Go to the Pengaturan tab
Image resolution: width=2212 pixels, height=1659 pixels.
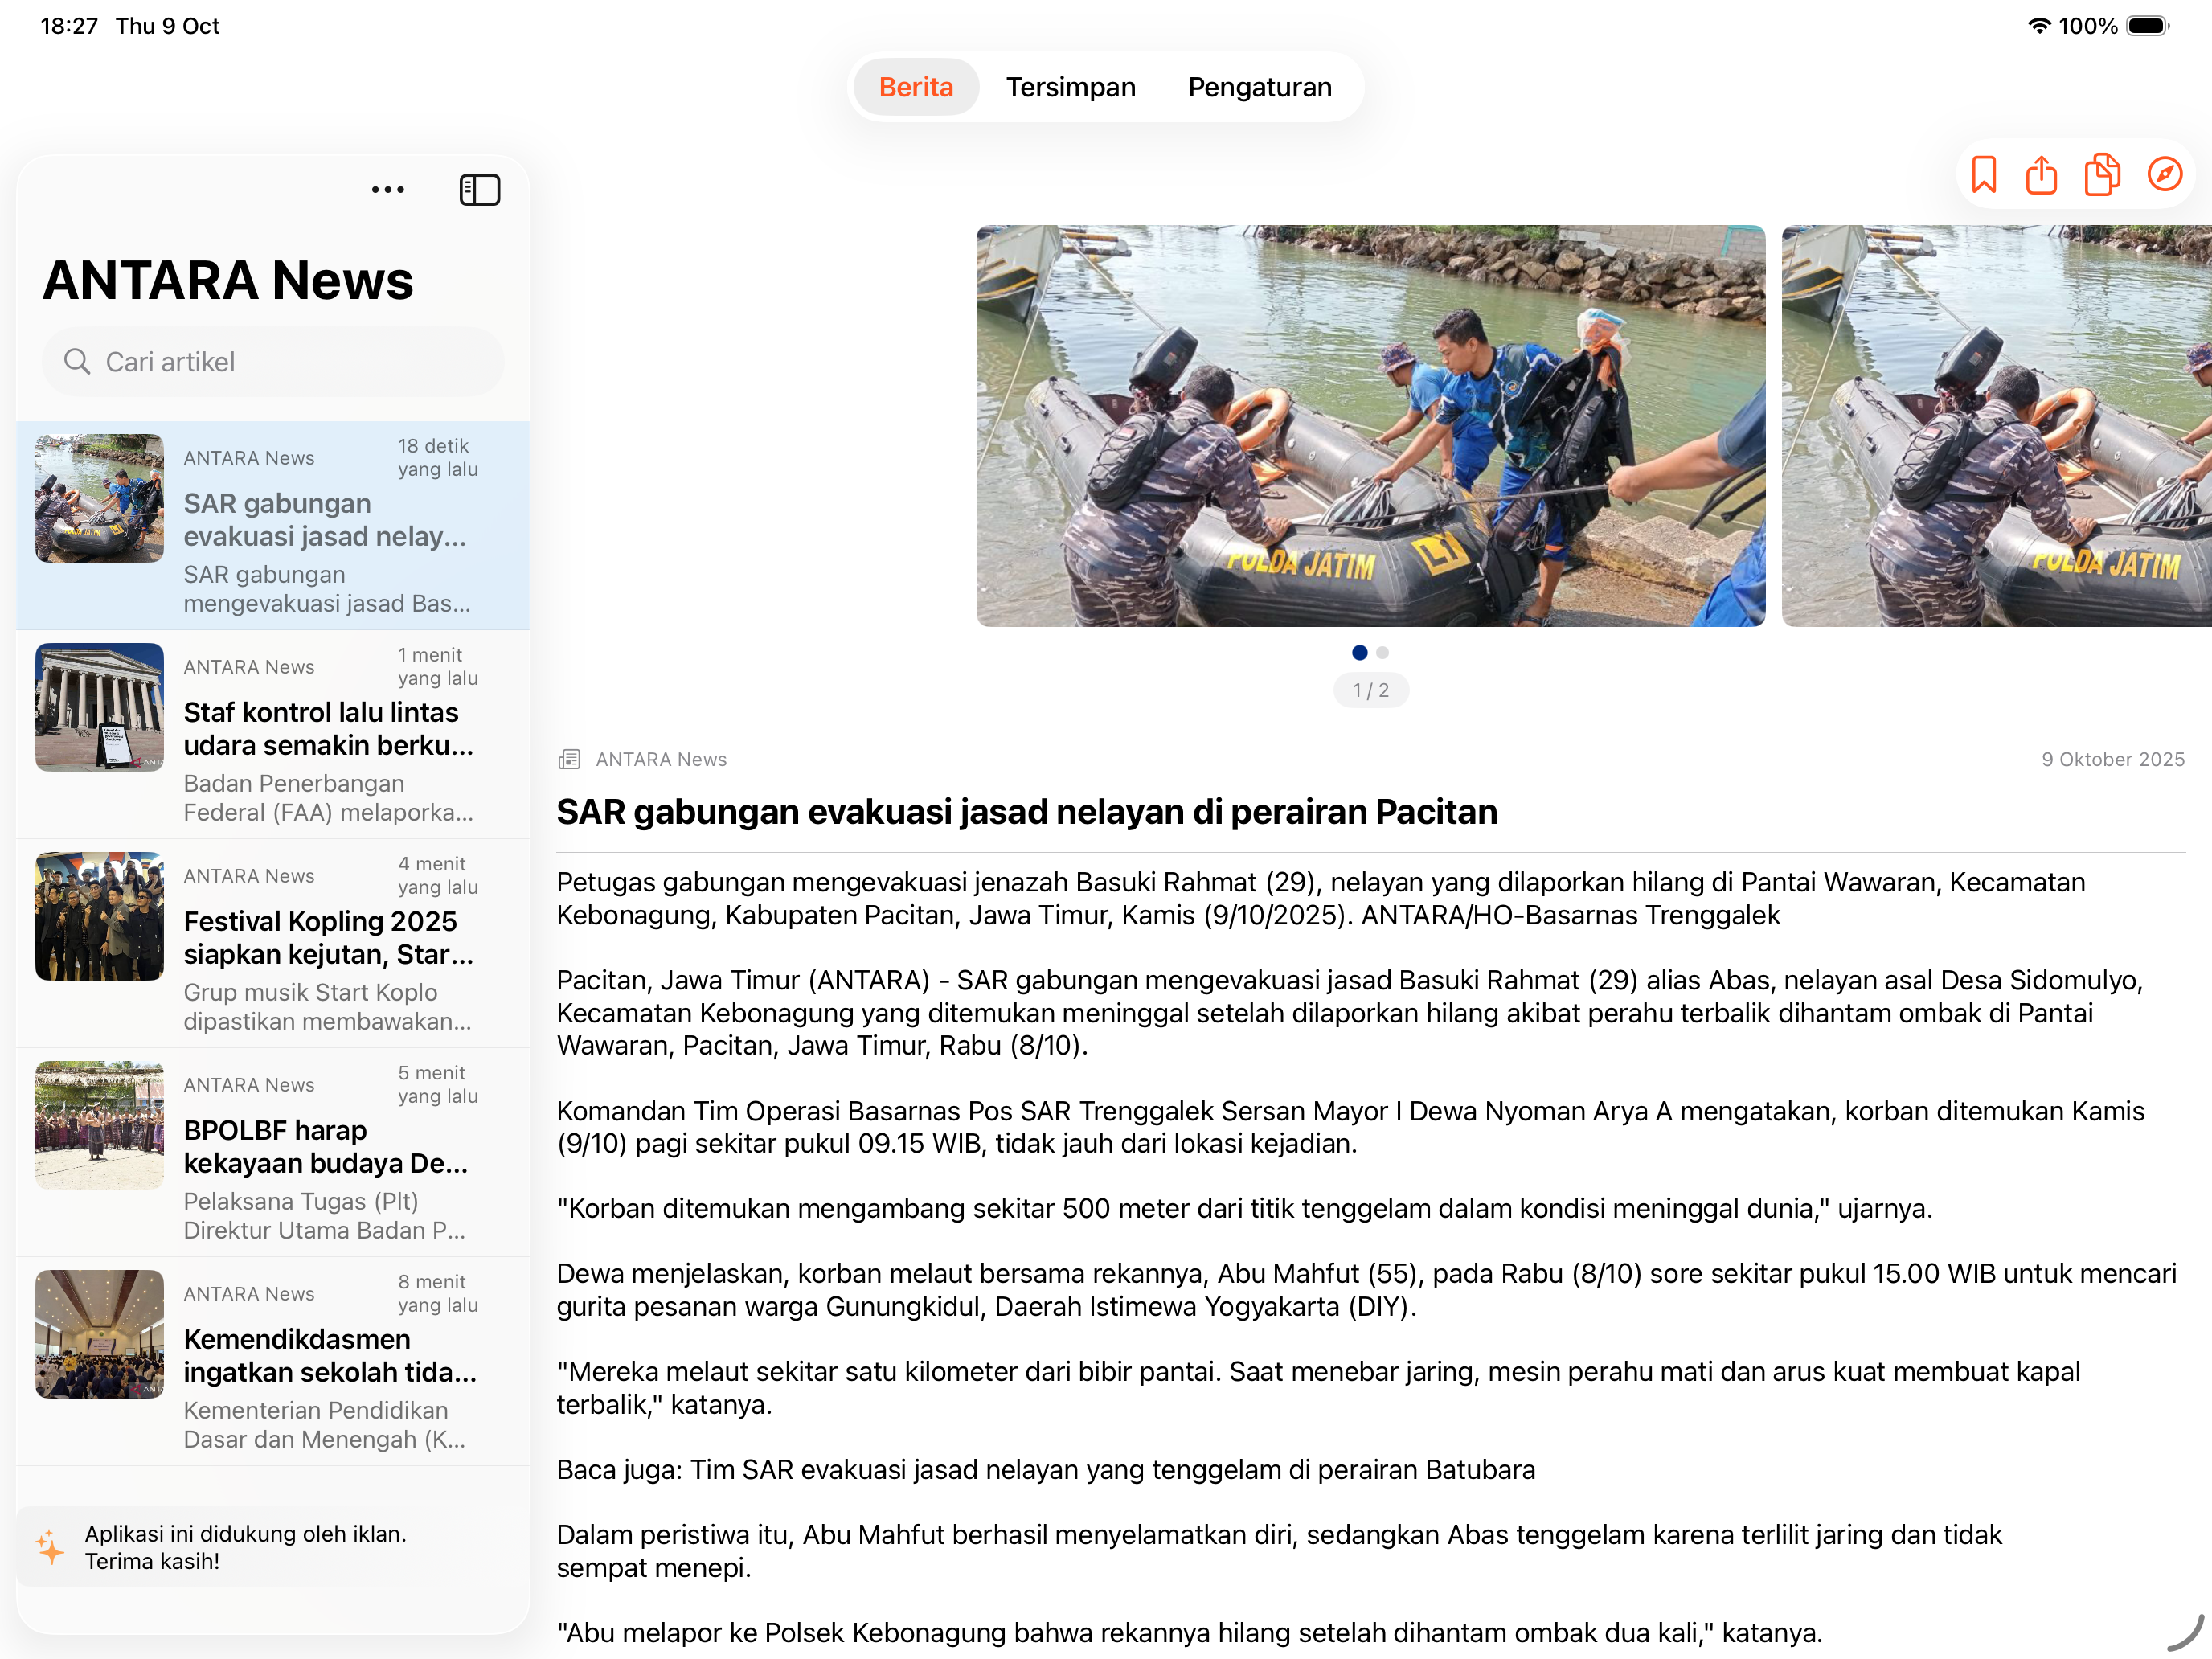click(x=1259, y=87)
